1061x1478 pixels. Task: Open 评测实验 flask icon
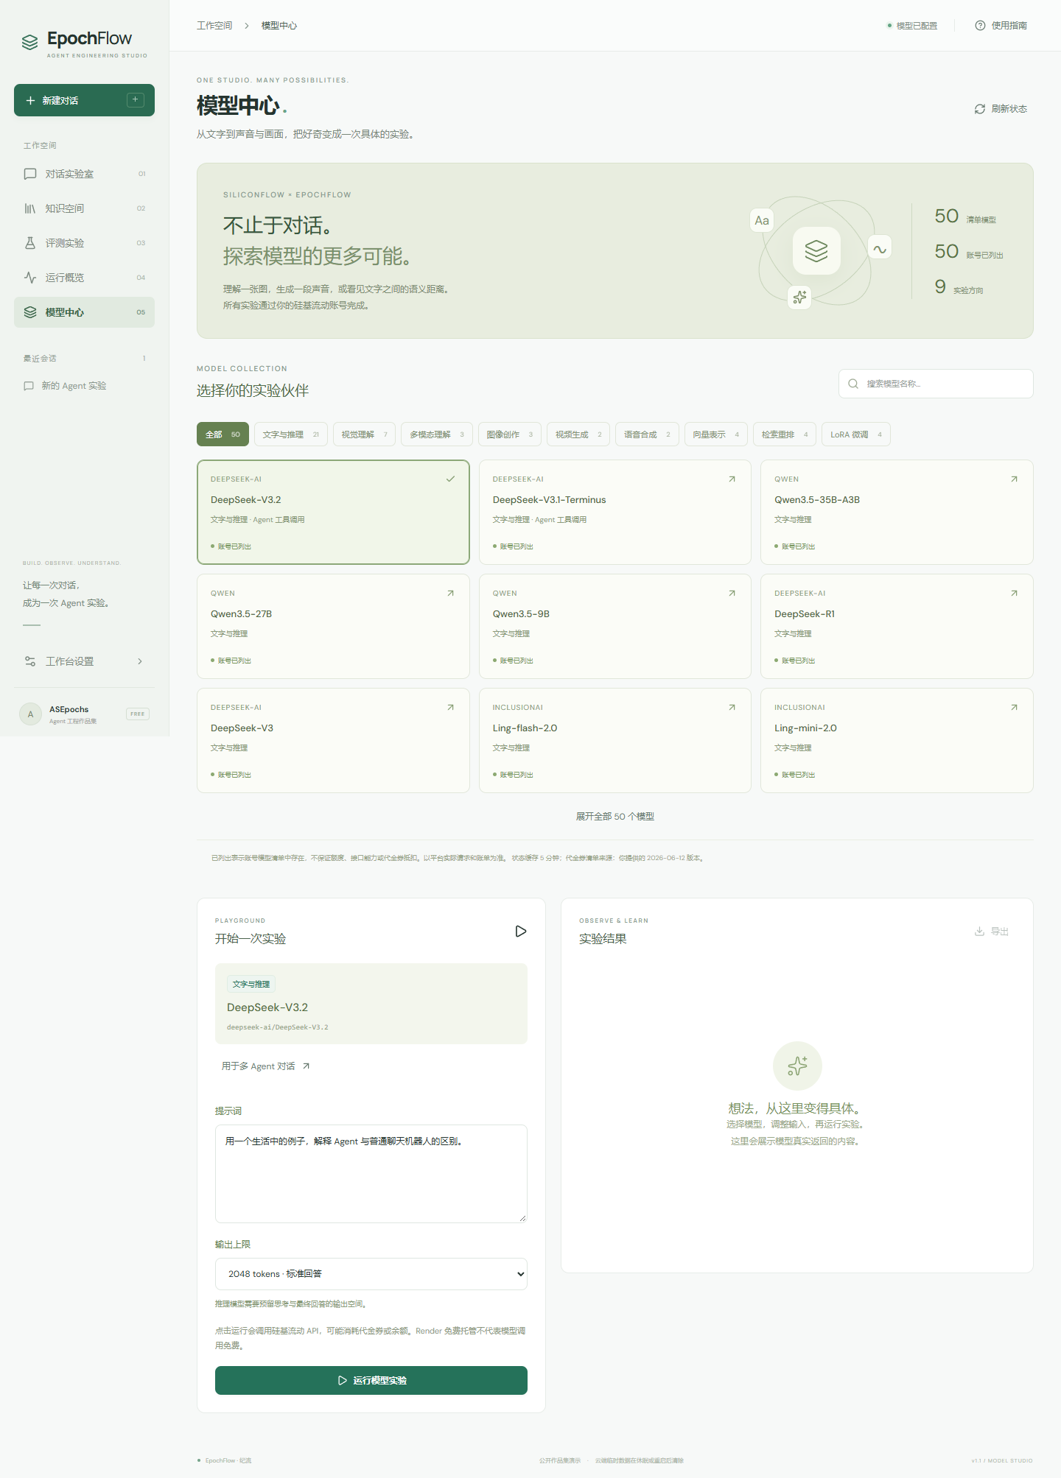click(x=30, y=243)
